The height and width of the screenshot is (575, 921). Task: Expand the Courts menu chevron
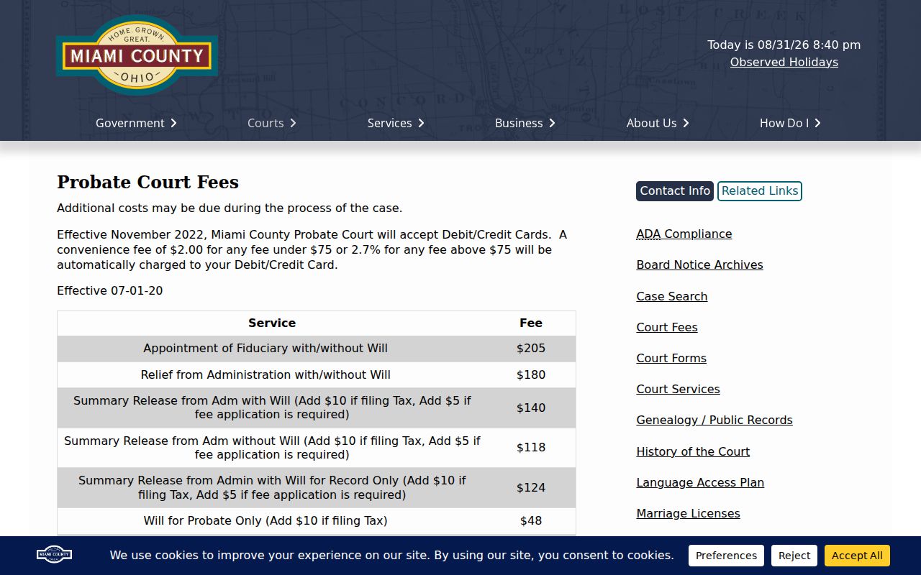tap(293, 123)
